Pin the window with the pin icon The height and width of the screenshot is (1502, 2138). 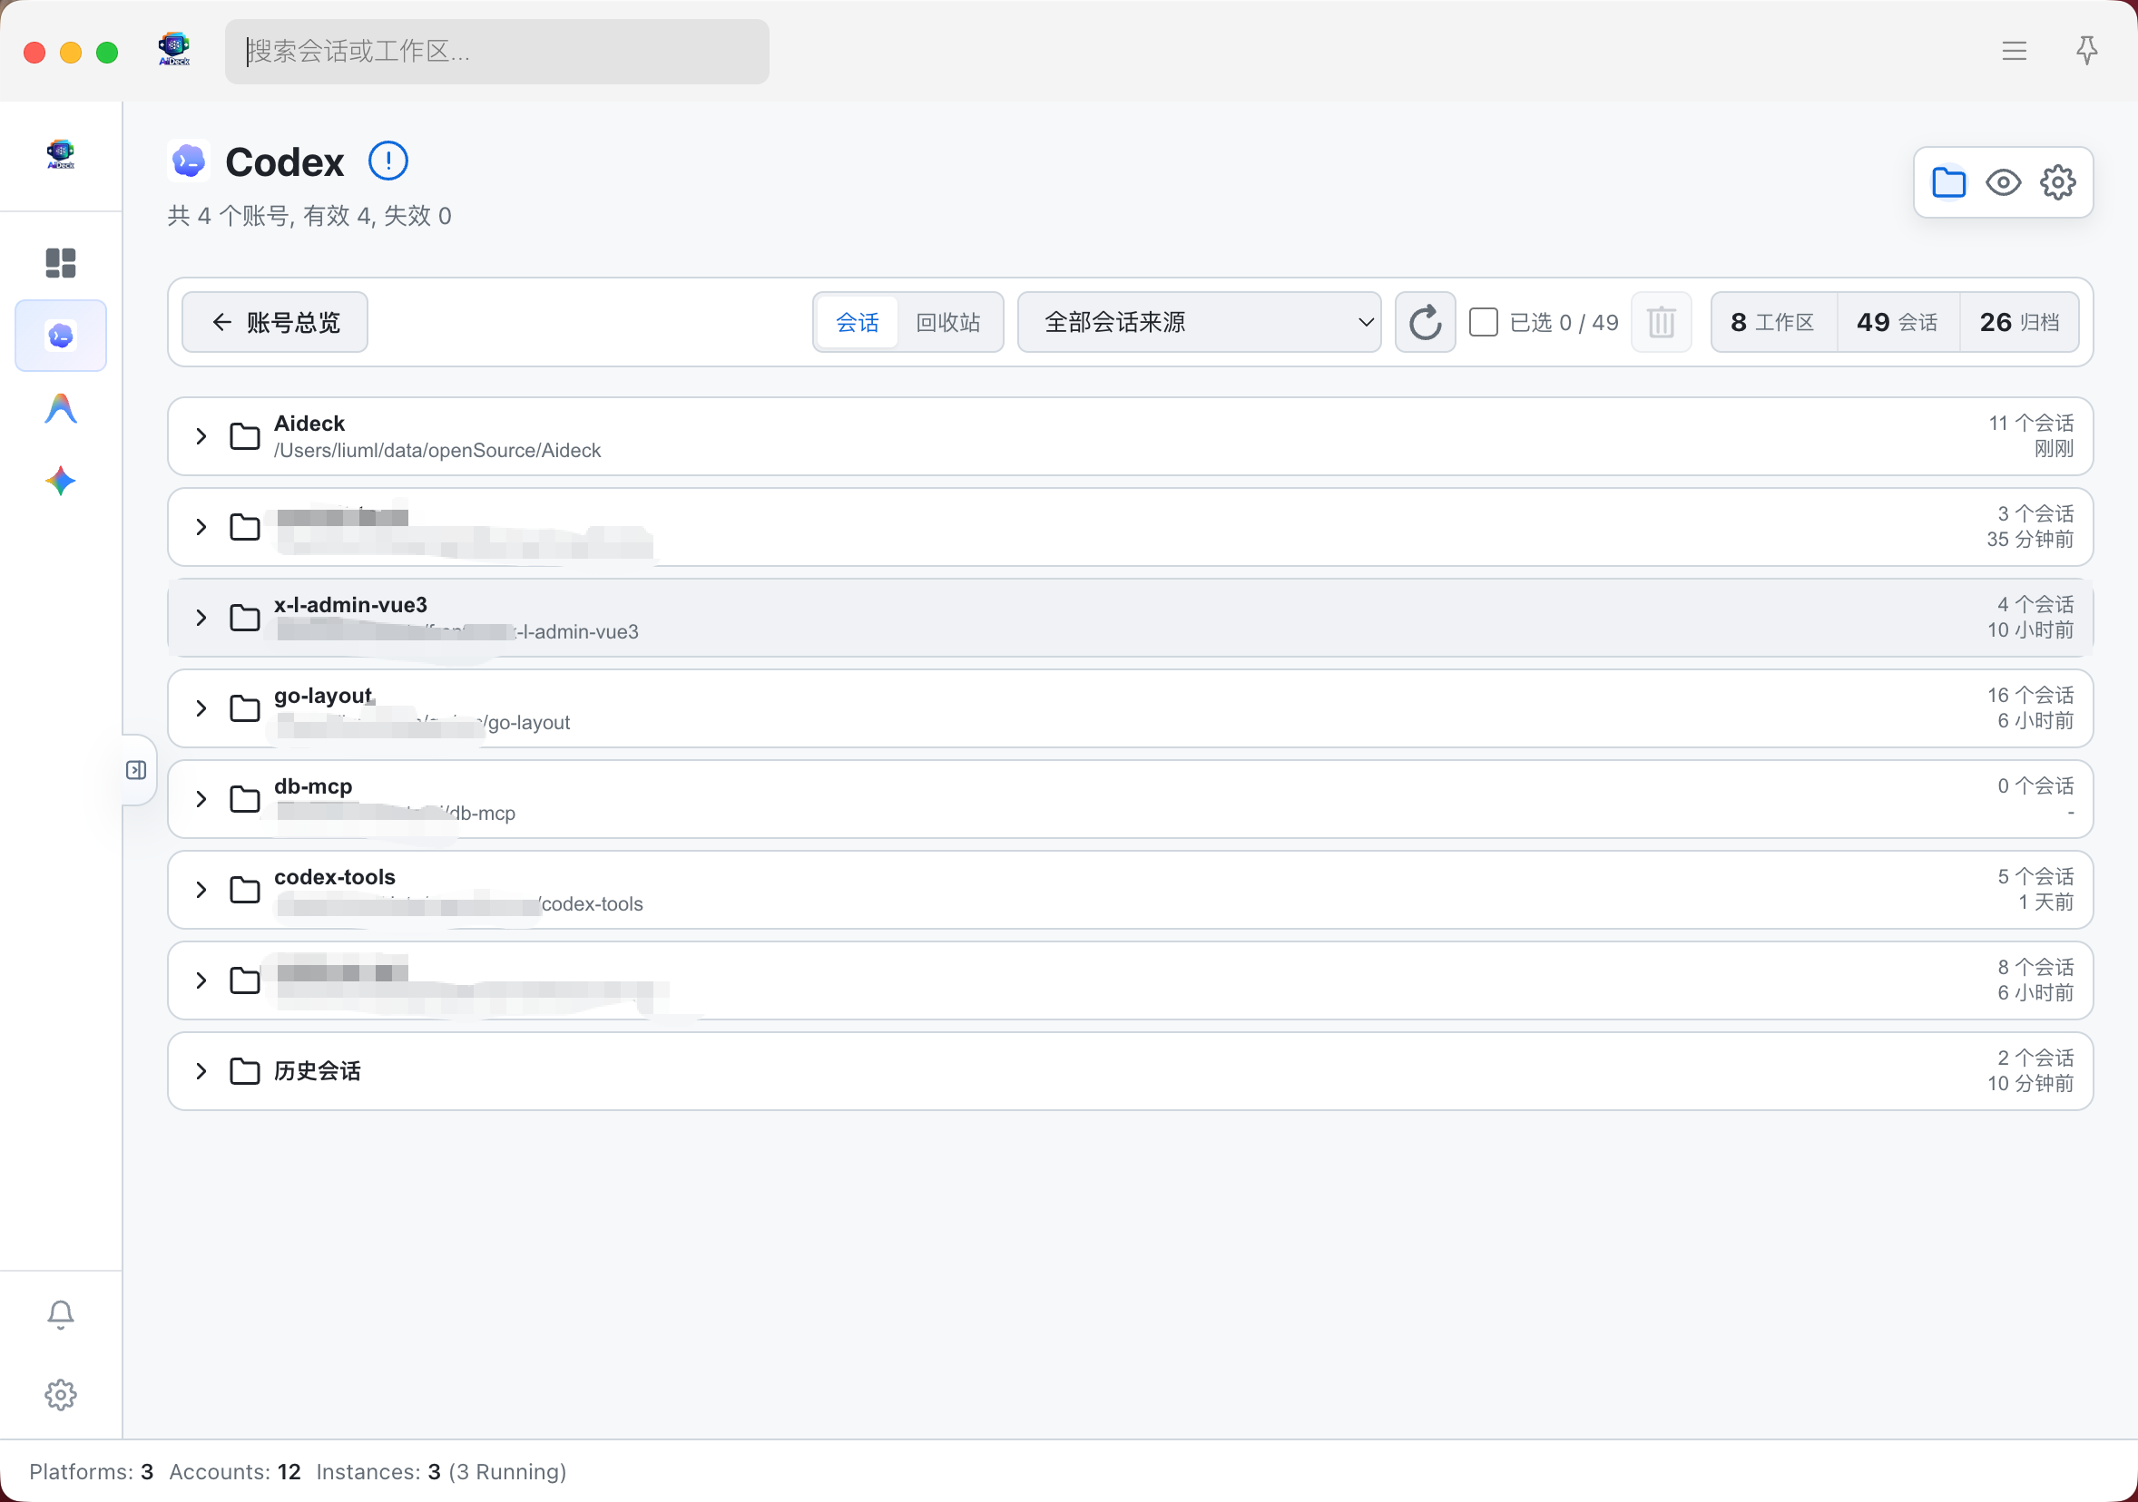tap(2087, 50)
